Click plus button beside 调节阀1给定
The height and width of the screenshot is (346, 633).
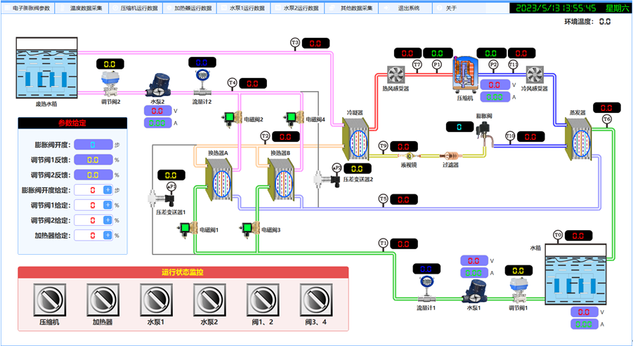pyautogui.click(x=107, y=205)
